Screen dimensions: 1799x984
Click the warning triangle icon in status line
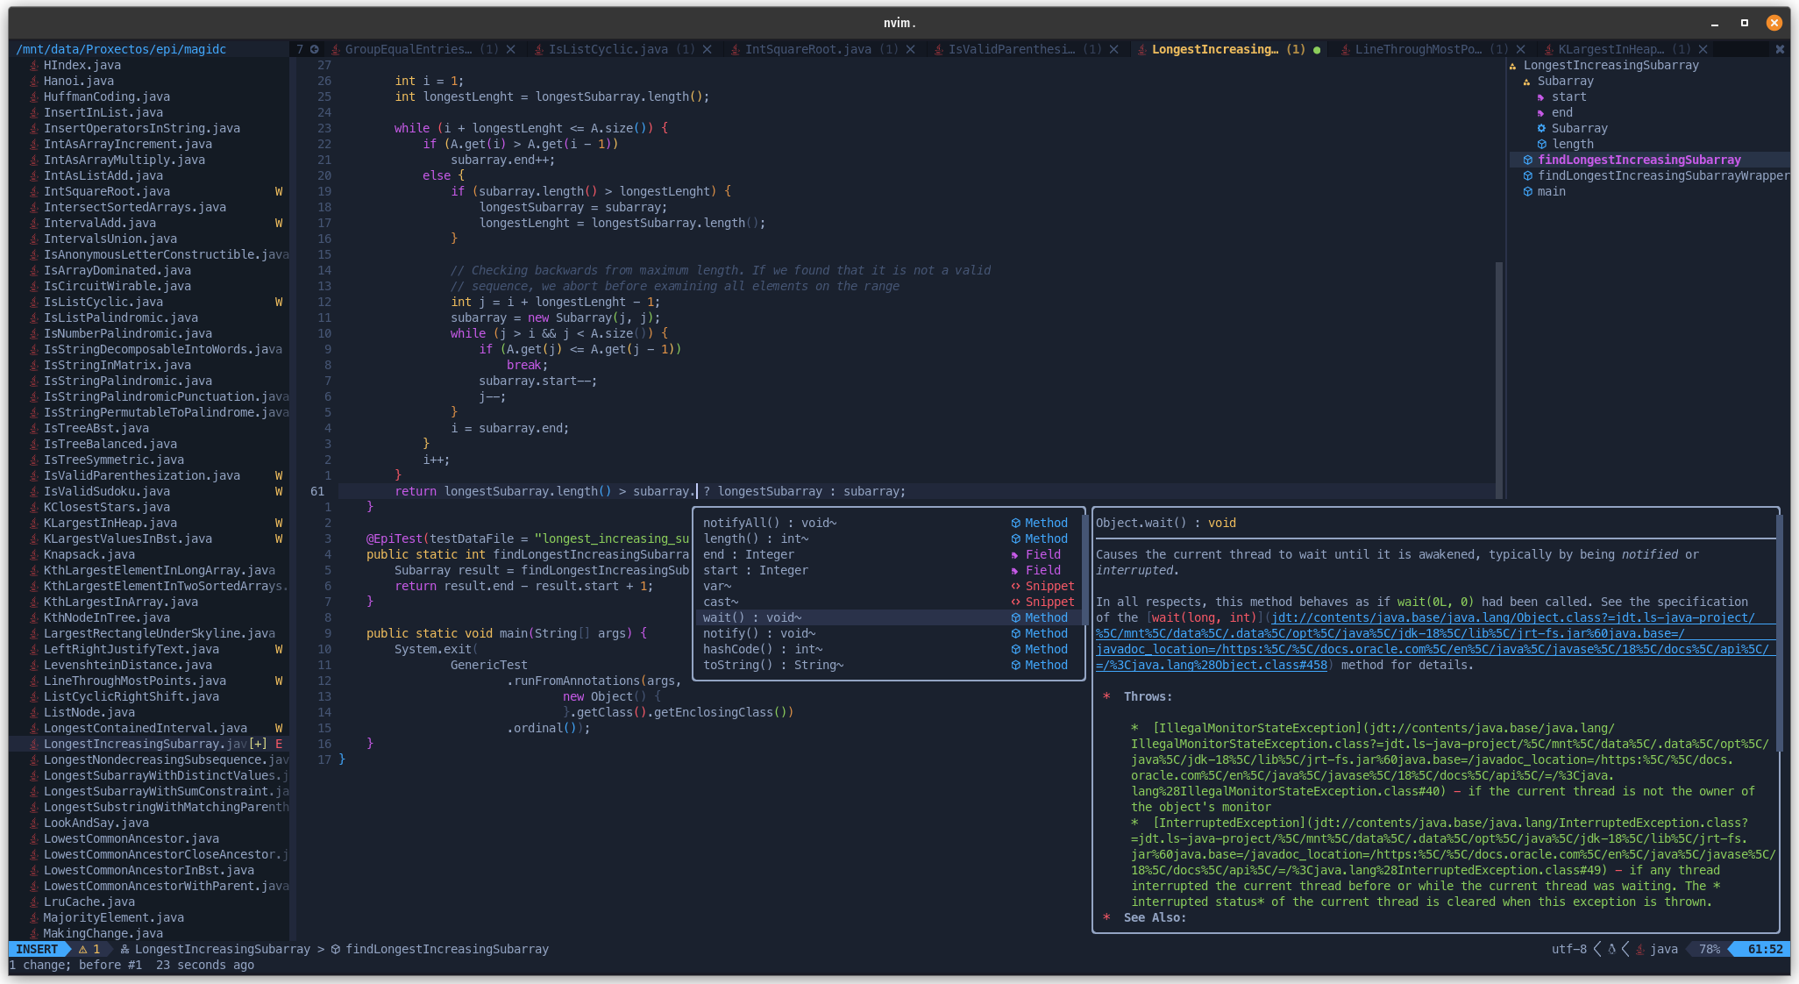pyautogui.click(x=83, y=949)
